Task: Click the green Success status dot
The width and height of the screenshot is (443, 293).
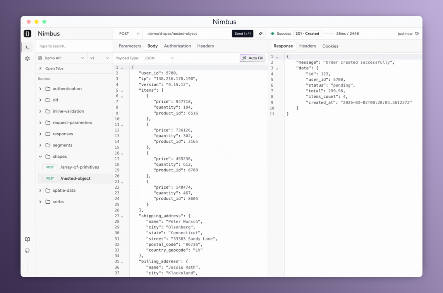Action: click(x=273, y=34)
